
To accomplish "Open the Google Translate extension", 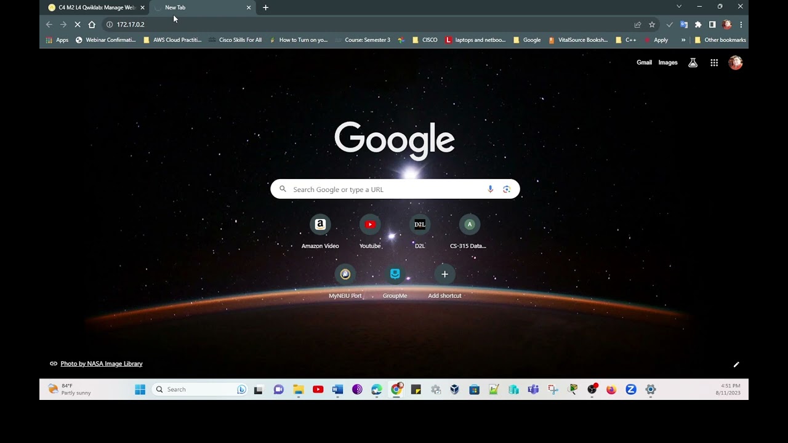I will pyautogui.click(x=684, y=25).
